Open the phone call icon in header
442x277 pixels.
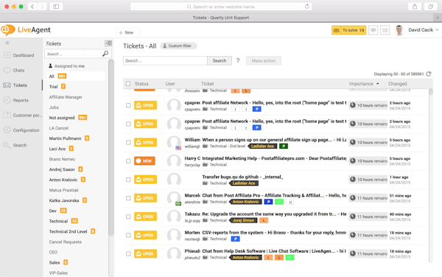click(385, 30)
